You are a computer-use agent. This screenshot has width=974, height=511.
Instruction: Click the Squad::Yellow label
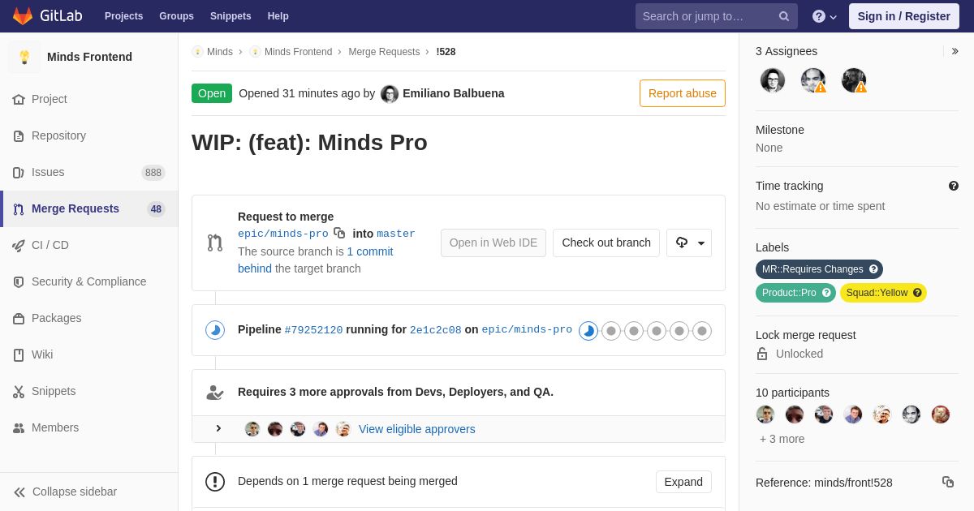(877, 293)
